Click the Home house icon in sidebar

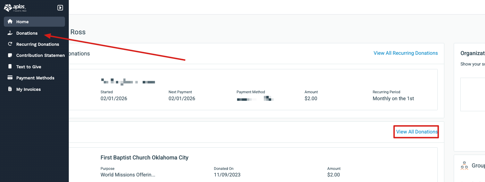click(10, 21)
